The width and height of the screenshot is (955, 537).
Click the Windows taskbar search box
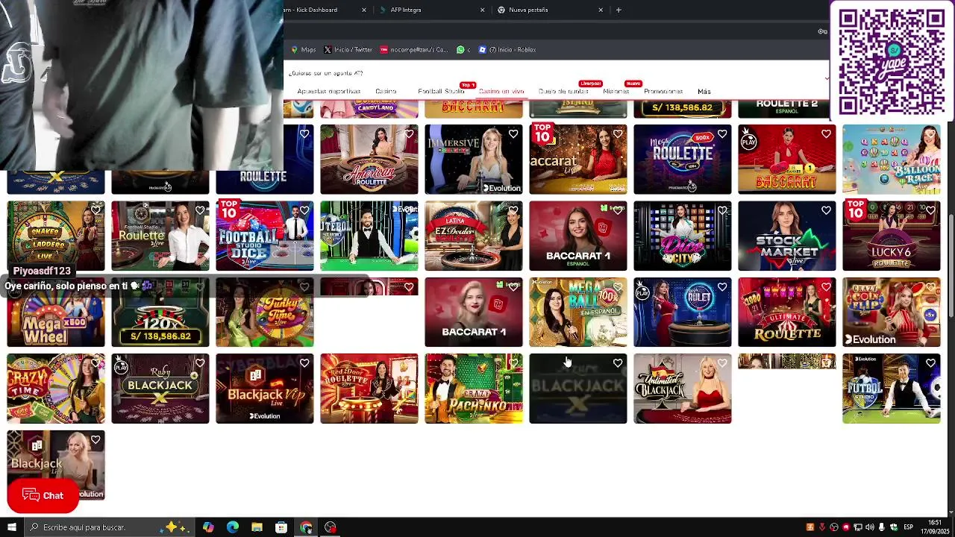[x=108, y=527]
